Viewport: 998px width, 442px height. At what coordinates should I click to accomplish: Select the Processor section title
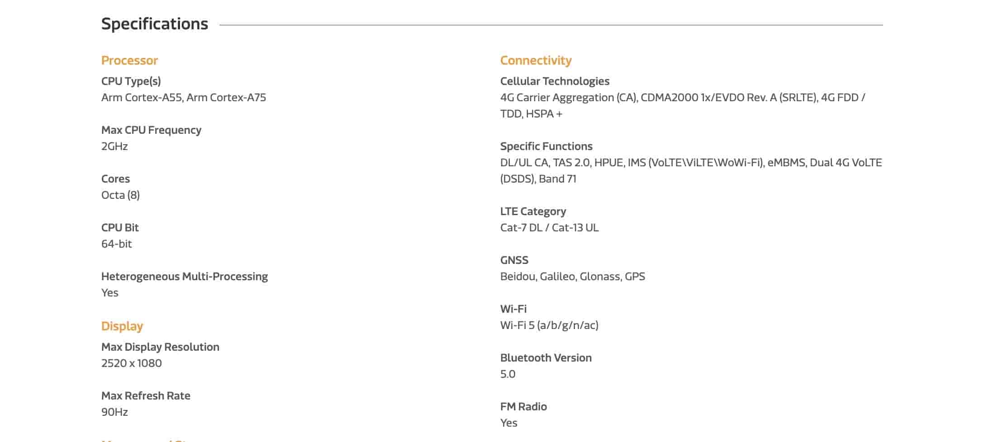[129, 61]
